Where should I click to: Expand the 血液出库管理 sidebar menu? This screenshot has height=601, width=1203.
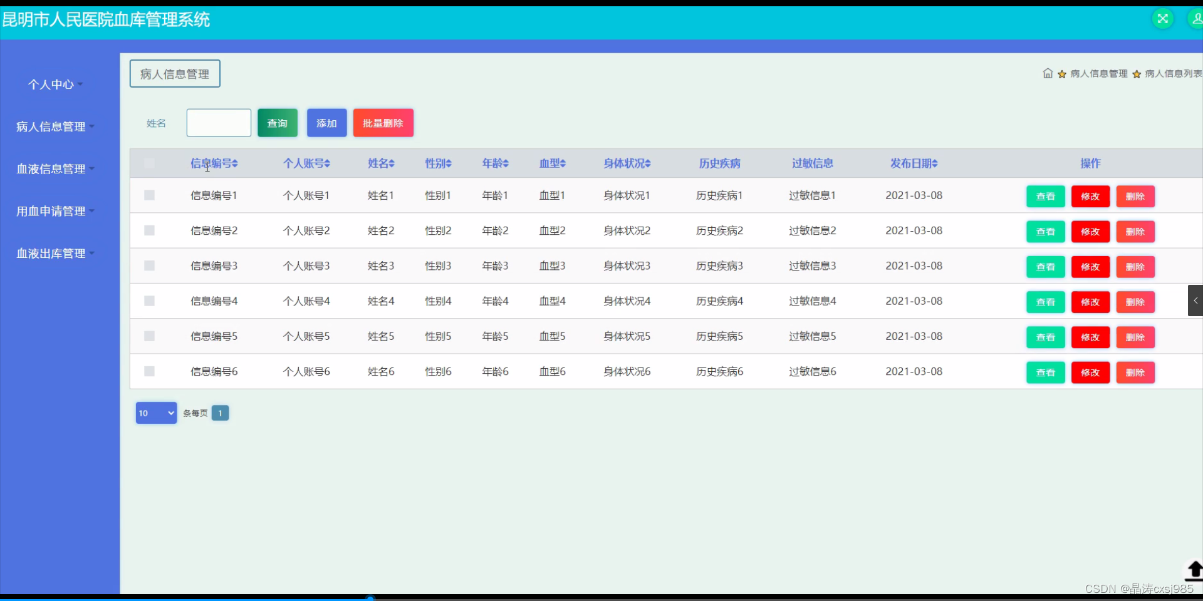click(x=55, y=254)
